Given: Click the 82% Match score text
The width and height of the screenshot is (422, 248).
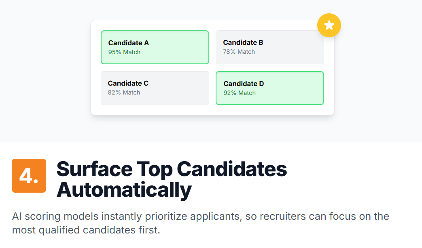Looking at the screenshot, I should click(124, 92).
